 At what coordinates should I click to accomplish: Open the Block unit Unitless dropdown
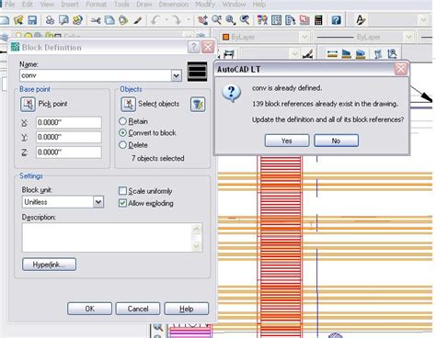98,202
